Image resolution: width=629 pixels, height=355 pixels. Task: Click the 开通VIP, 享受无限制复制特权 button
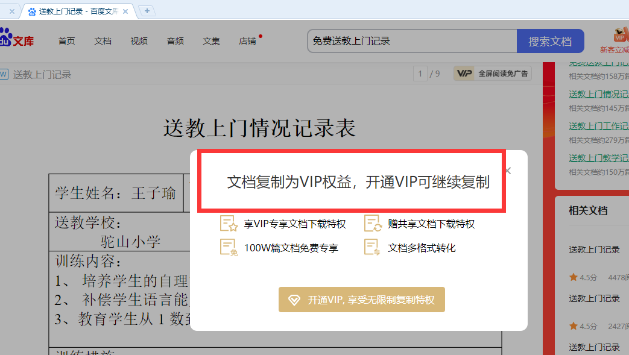(361, 299)
